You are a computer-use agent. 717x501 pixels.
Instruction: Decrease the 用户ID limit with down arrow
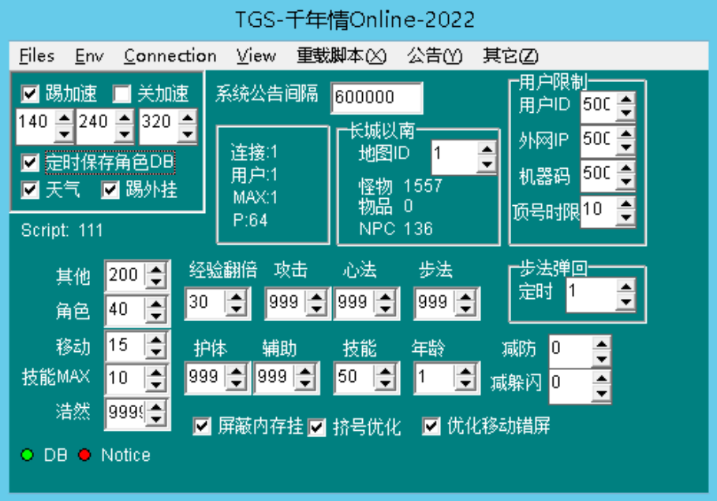pyautogui.click(x=626, y=112)
